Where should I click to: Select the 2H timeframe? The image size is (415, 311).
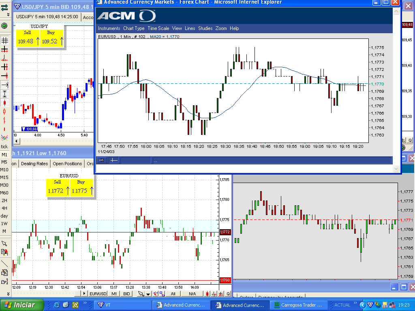click(x=4, y=200)
